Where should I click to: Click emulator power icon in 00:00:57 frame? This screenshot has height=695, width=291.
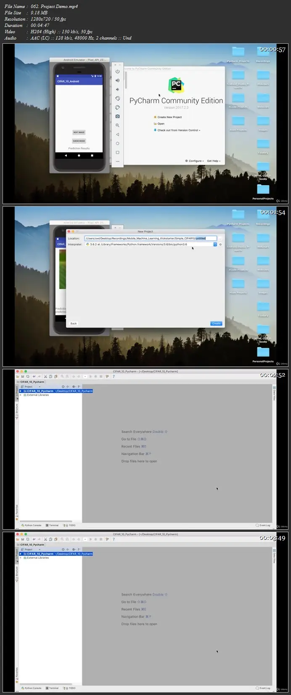tap(117, 72)
